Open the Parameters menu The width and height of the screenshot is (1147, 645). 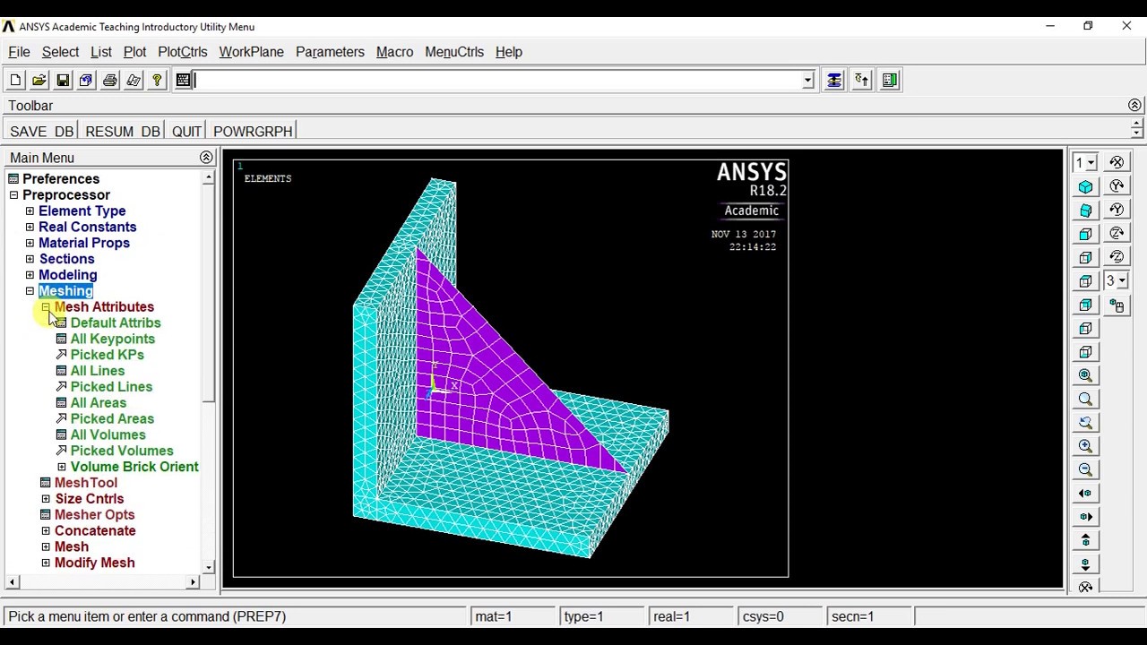[330, 52]
